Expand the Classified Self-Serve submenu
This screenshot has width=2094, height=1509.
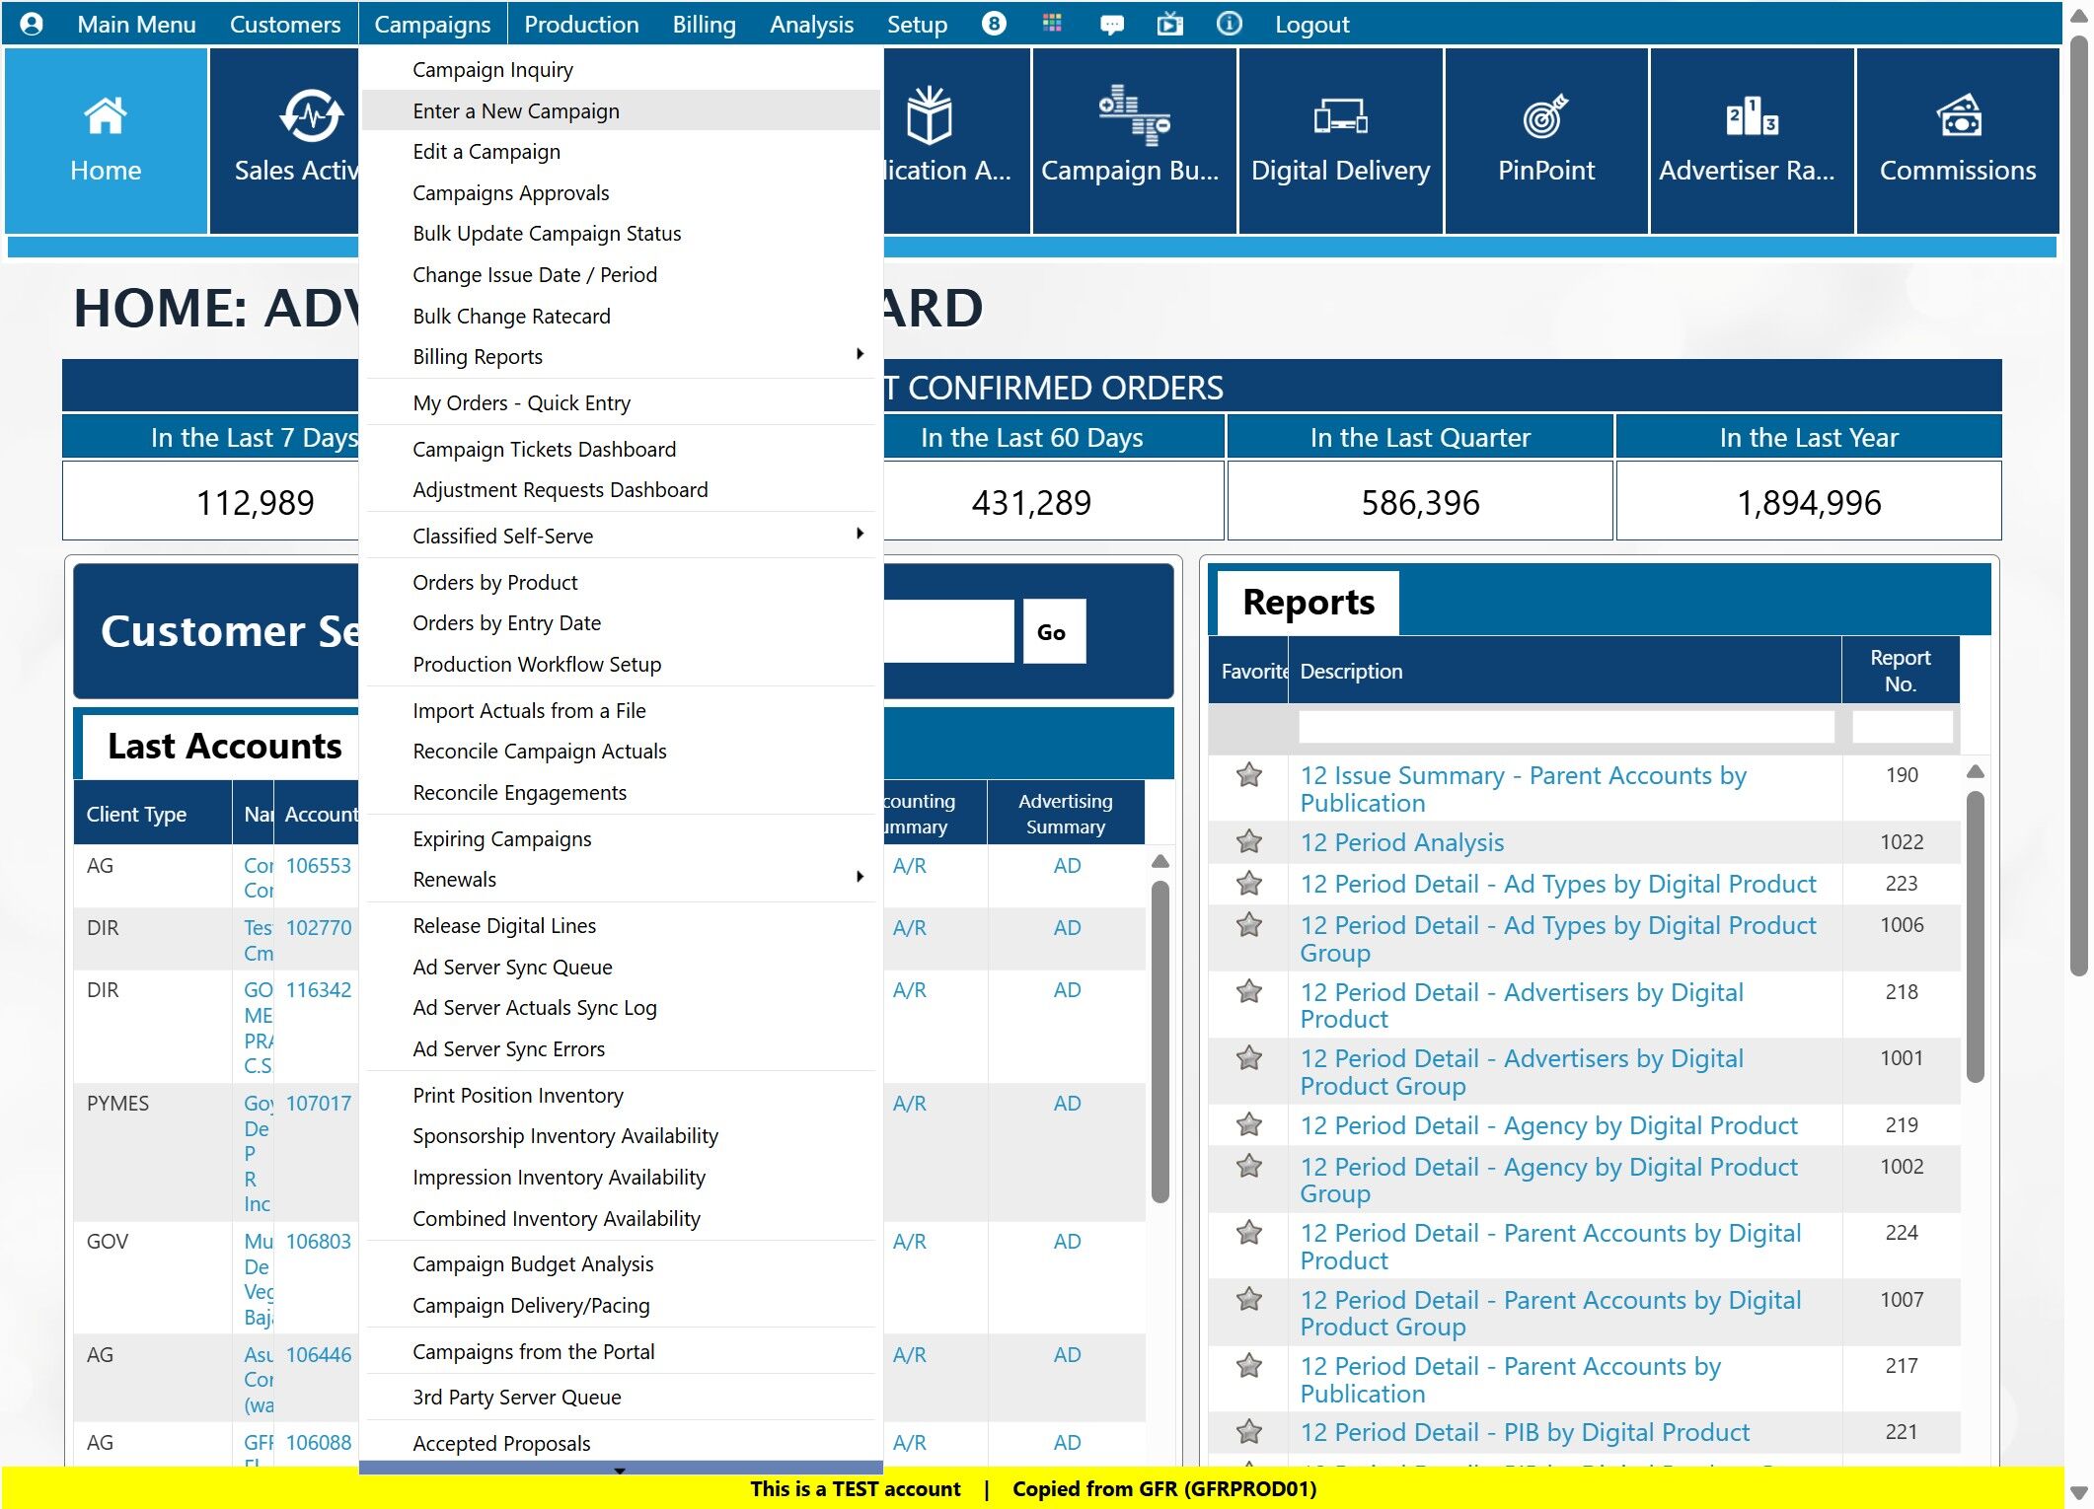(x=860, y=535)
